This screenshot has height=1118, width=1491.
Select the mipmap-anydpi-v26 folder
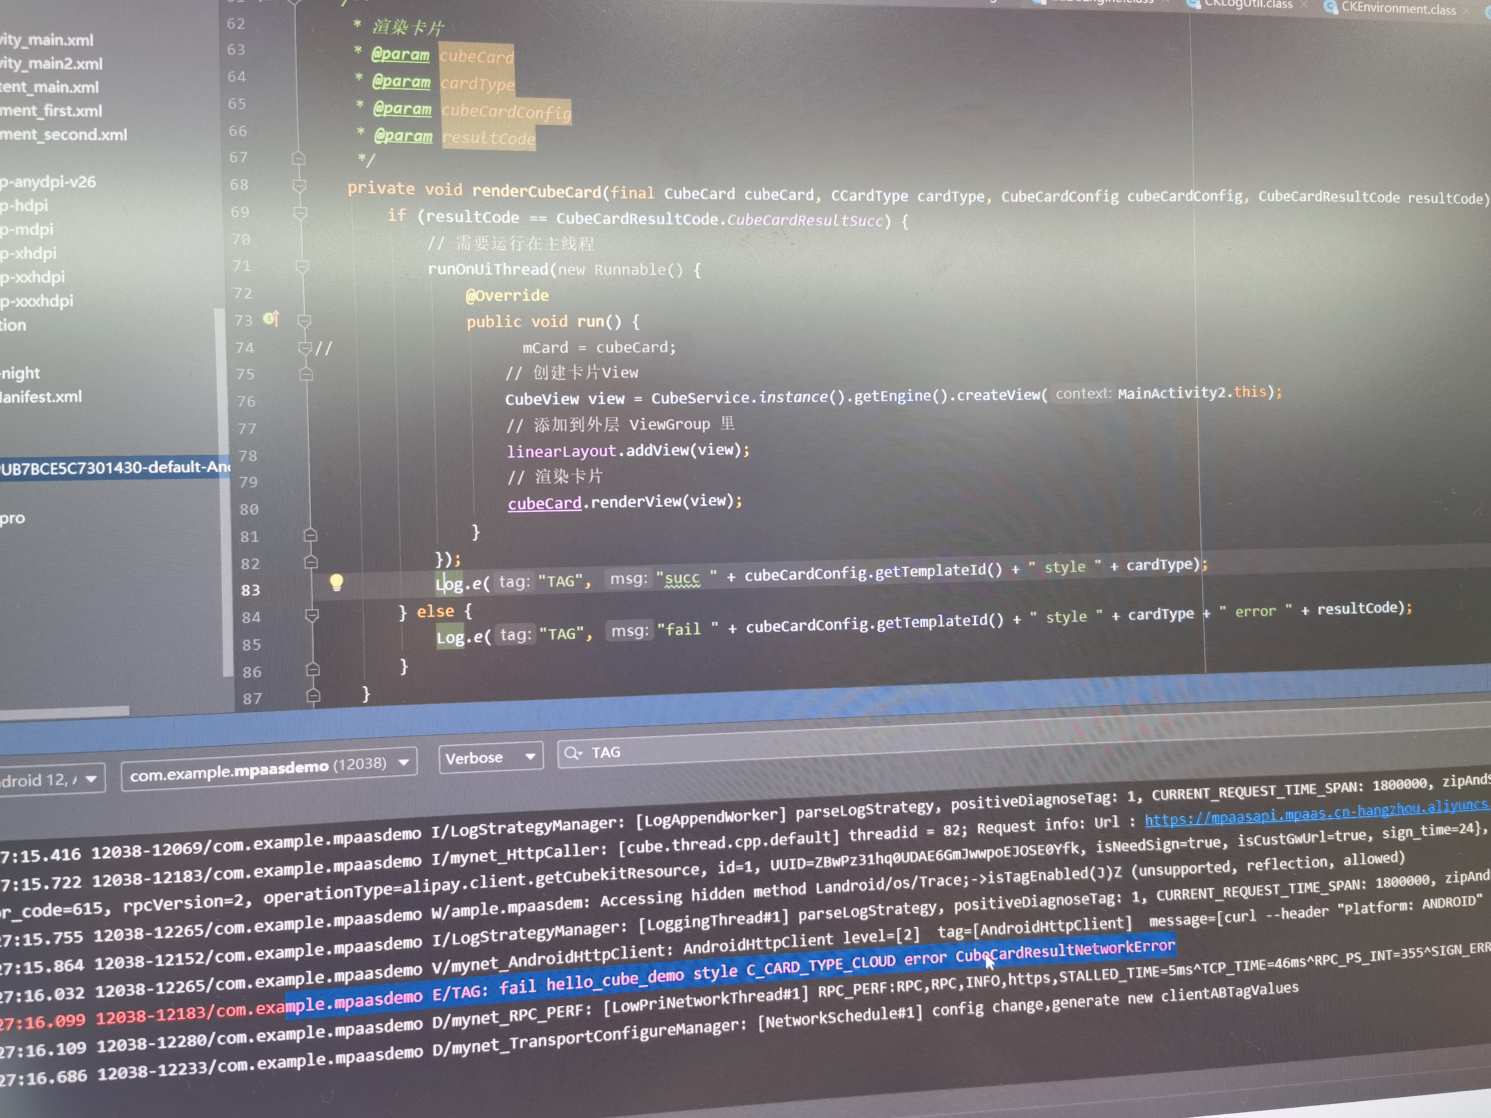click(x=48, y=182)
